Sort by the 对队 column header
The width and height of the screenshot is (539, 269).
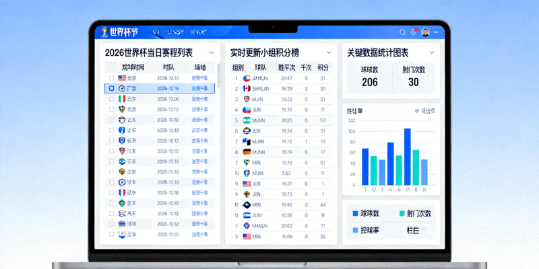click(168, 67)
